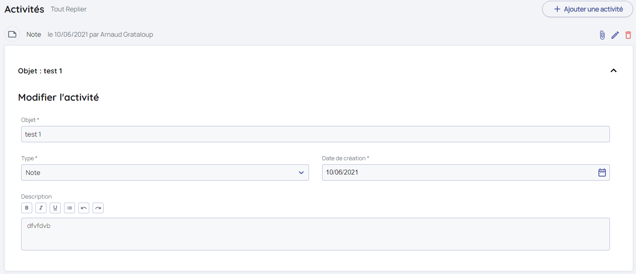The image size is (636, 274).
Task: Click the Tout Replier link
Action: (x=68, y=9)
